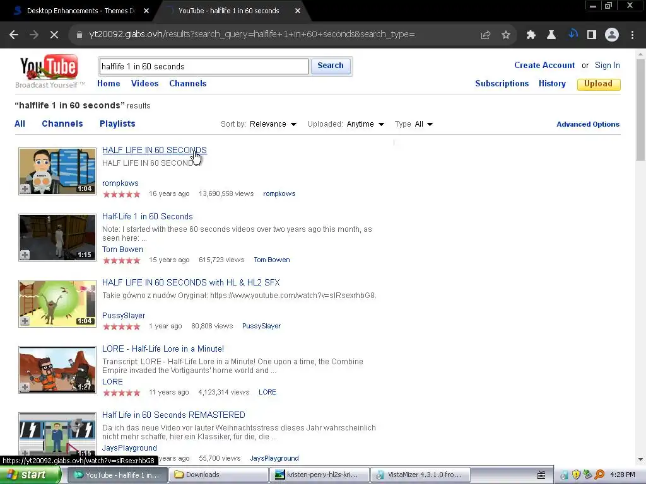Image resolution: width=646 pixels, height=484 pixels.
Task: Click the LORE video thumbnail 1:27
Action: (x=57, y=370)
